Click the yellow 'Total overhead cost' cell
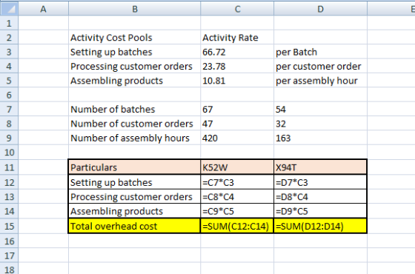This screenshot has width=415, height=274. point(134,226)
